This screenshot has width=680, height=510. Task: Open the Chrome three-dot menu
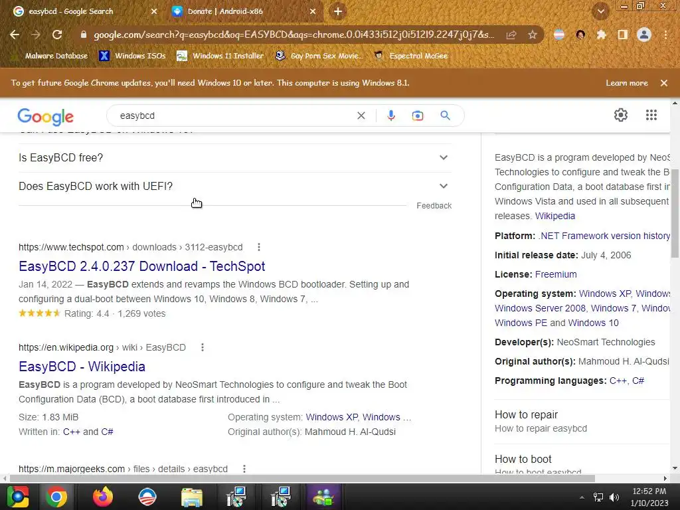tap(665, 35)
